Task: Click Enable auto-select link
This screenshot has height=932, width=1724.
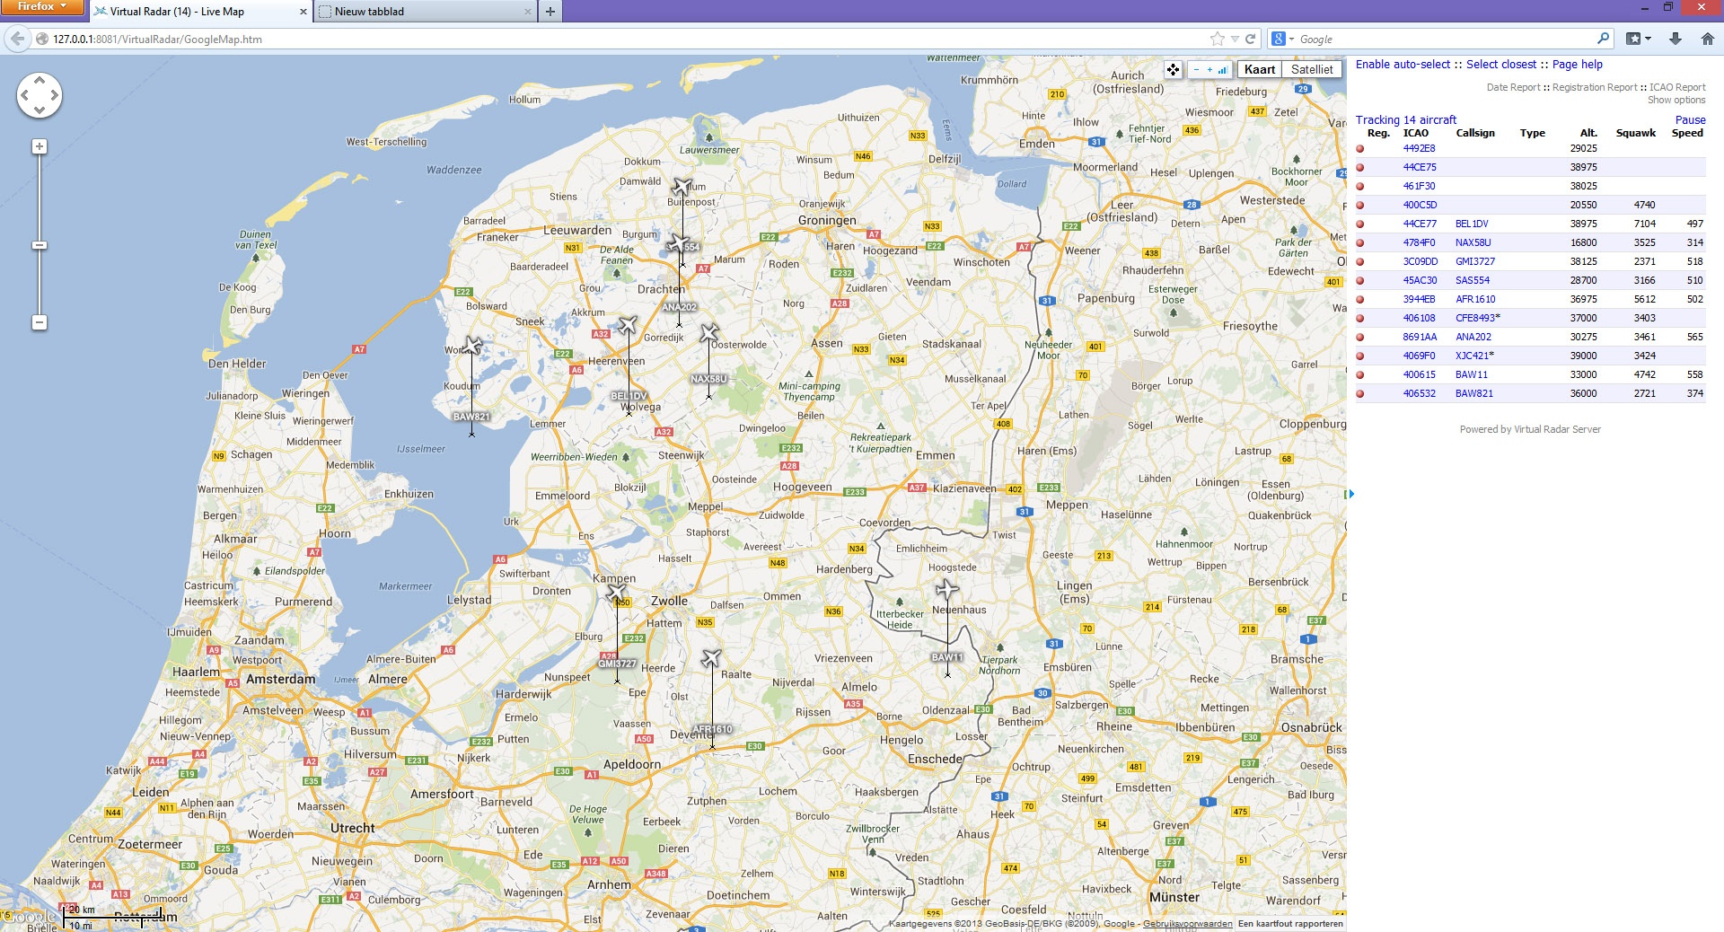Action: click(1403, 65)
